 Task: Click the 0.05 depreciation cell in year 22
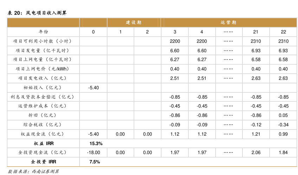click(283, 115)
